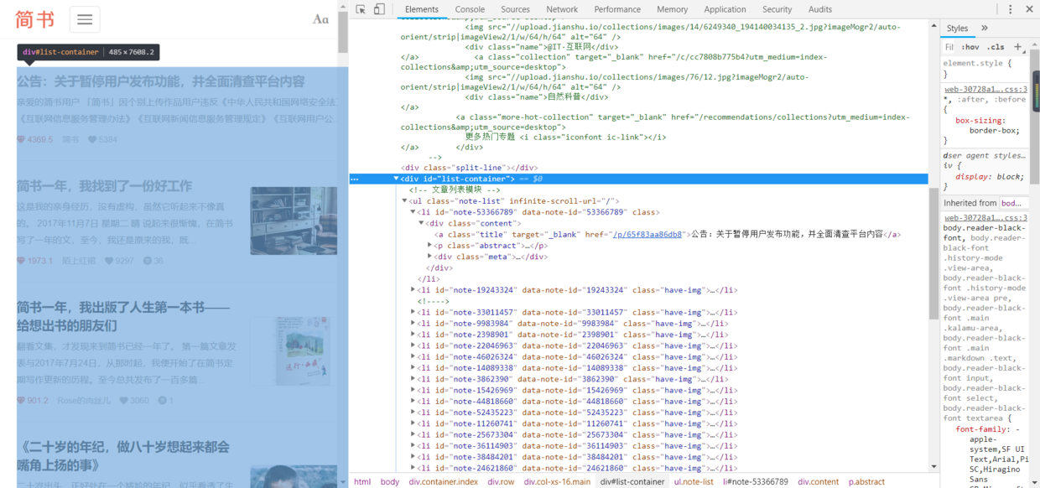Expand the li note-19243324 node
The image size is (1040, 488).
413,290
